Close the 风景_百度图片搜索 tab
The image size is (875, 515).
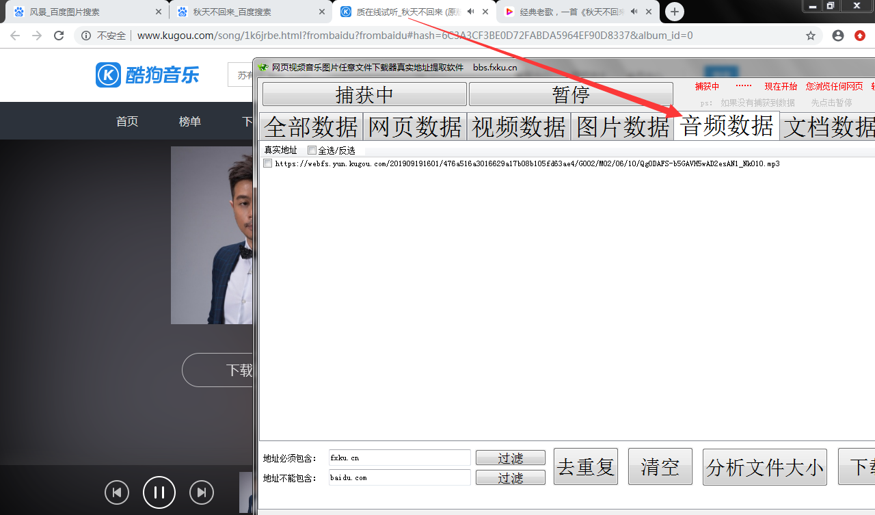tap(159, 12)
